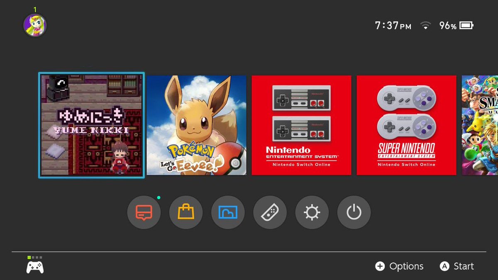Open the user profile avatar
Image resolution: width=498 pixels, height=280 pixels.
(x=35, y=25)
